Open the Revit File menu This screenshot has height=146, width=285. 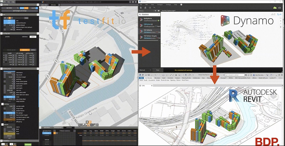141,78
